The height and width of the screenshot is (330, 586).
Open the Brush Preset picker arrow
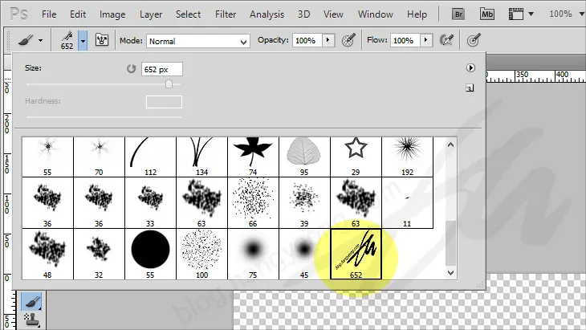(83, 40)
